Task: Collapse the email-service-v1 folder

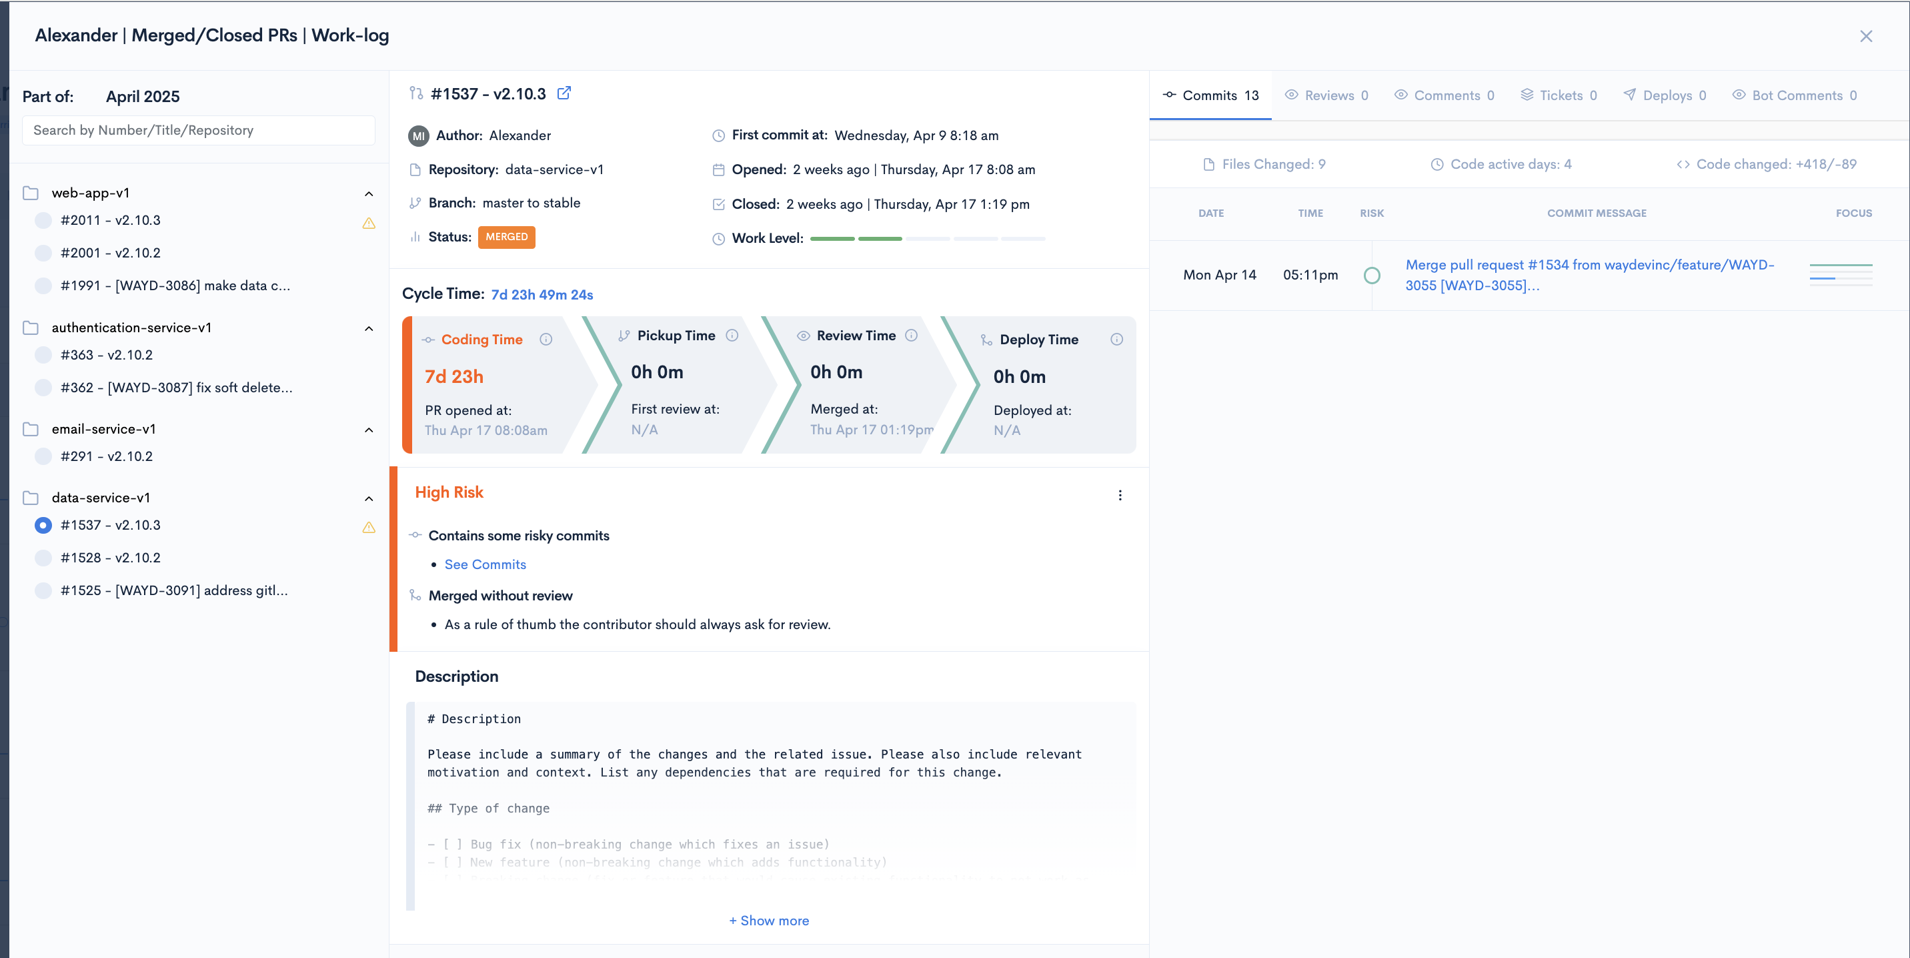Action: [x=369, y=430]
